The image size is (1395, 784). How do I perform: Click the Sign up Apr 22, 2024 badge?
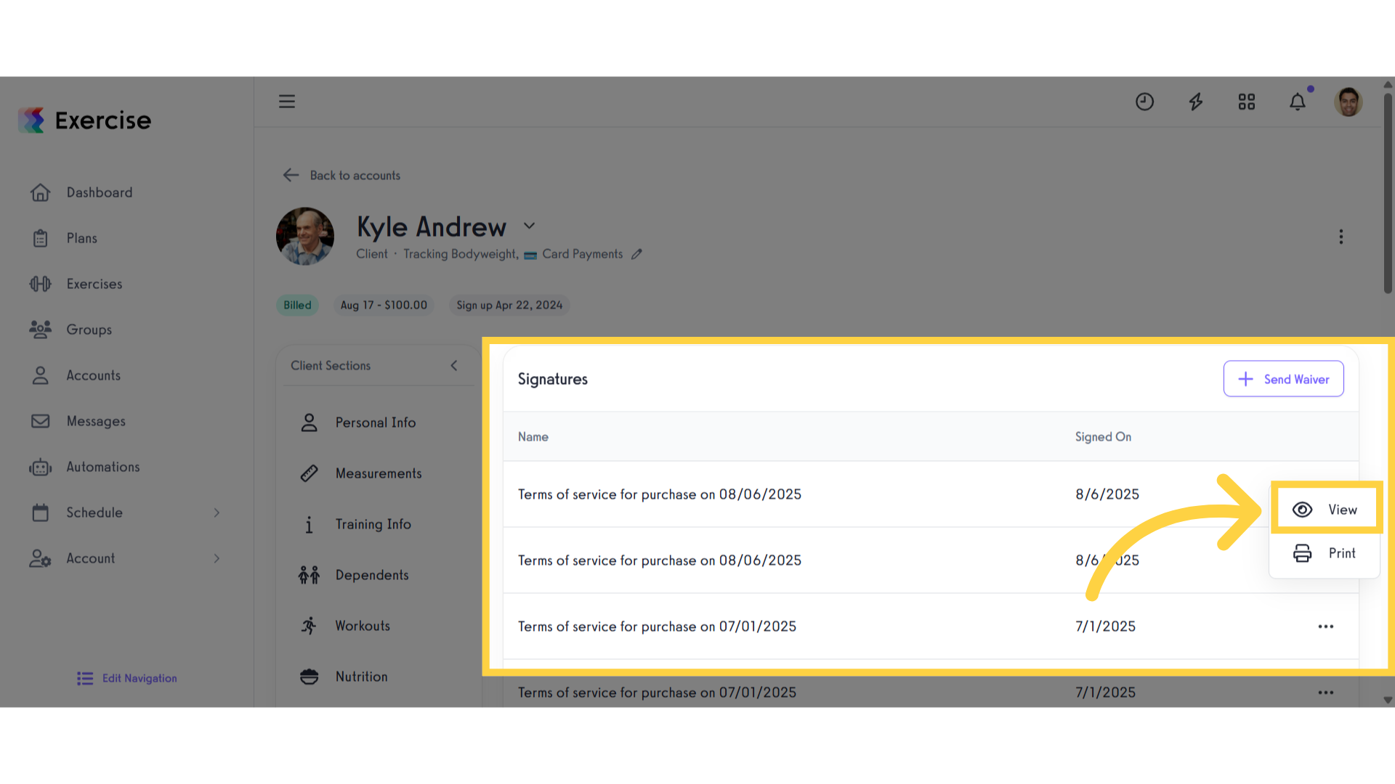tap(509, 305)
